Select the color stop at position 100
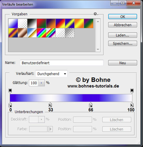This screenshot has height=147, width=143. (x=132, y=105)
